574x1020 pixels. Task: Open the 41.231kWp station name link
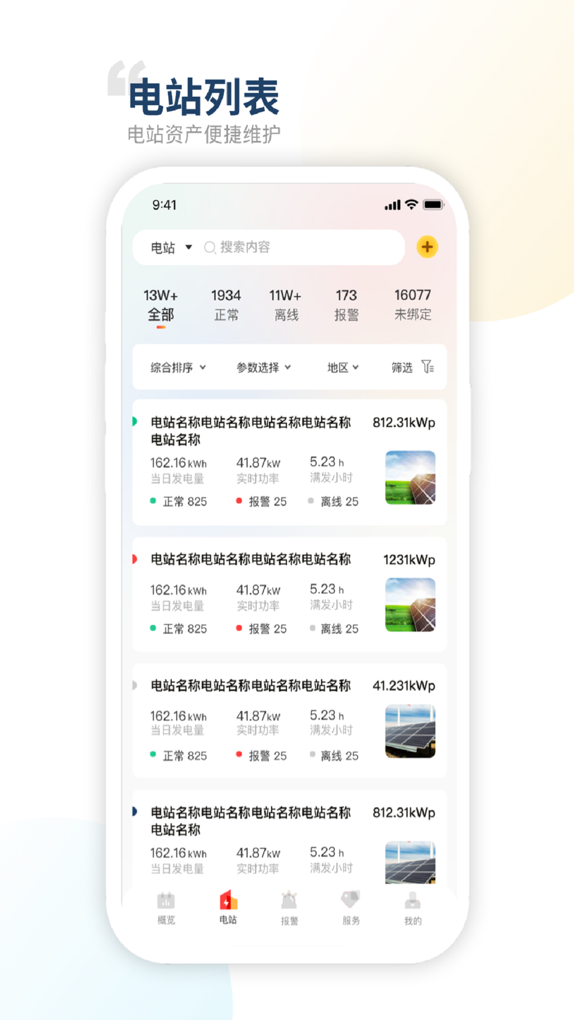coord(250,686)
